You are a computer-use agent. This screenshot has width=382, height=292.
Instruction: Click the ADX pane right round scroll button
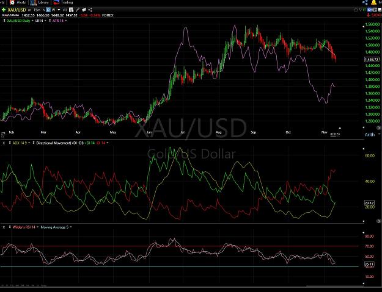[x=379, y=221]
